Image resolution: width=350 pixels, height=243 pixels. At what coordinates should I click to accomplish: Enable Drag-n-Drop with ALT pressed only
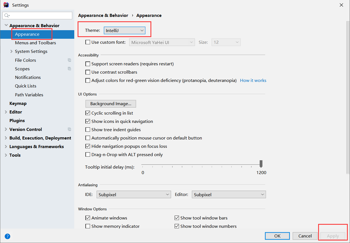(x=88, y=155)
